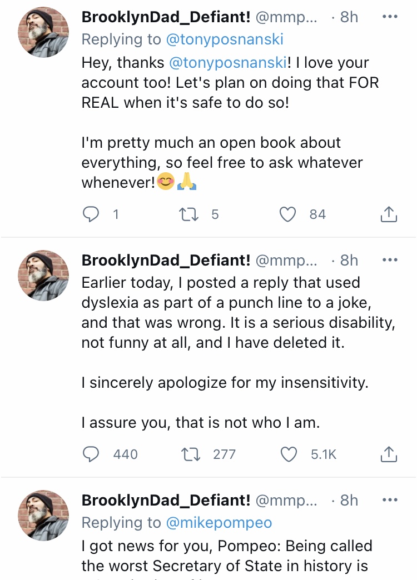The width and height of the screenshot is (417, 580).
Task: Open replies on the dyslexia apology tweet
Action: (x=91, y=454)
